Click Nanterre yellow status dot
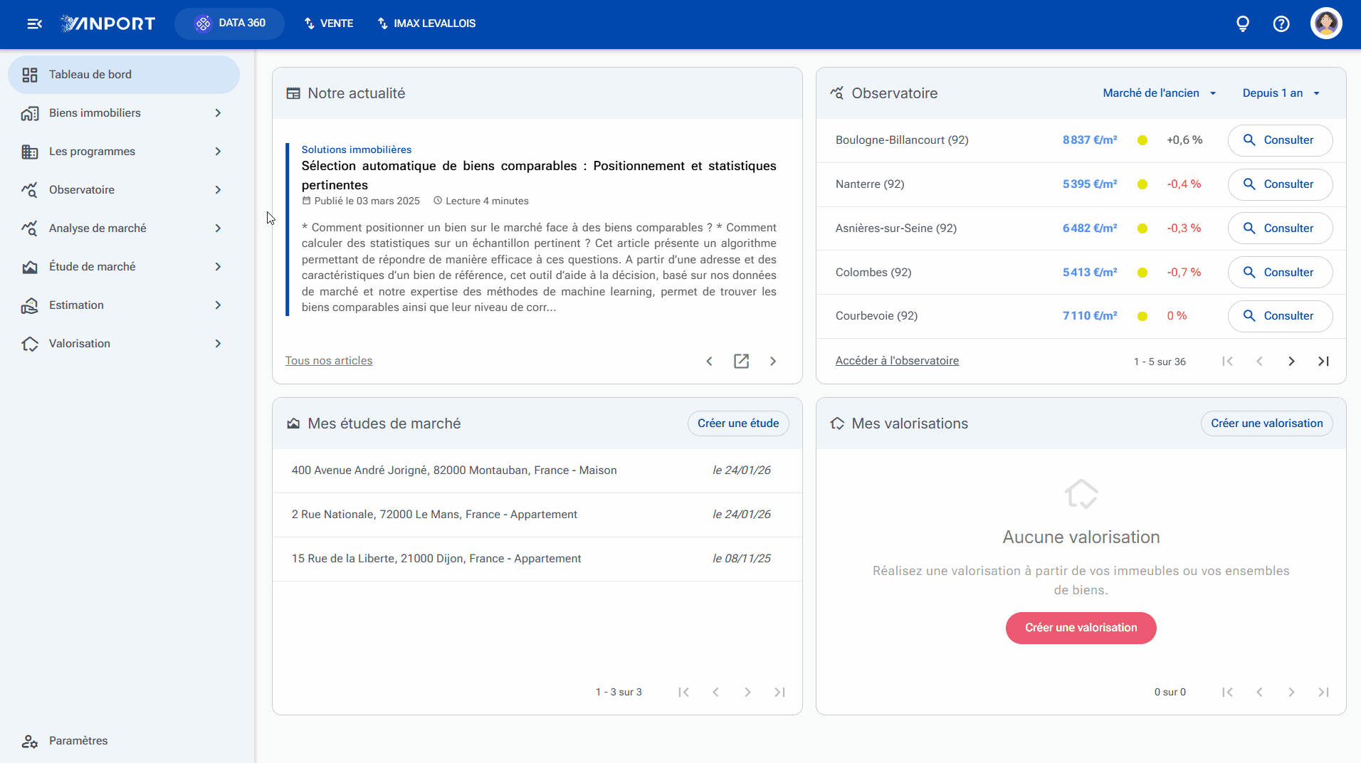 (x=1142, y=184)
